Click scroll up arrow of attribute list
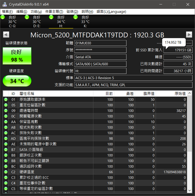The image size is (195, 196). (190, 93)
